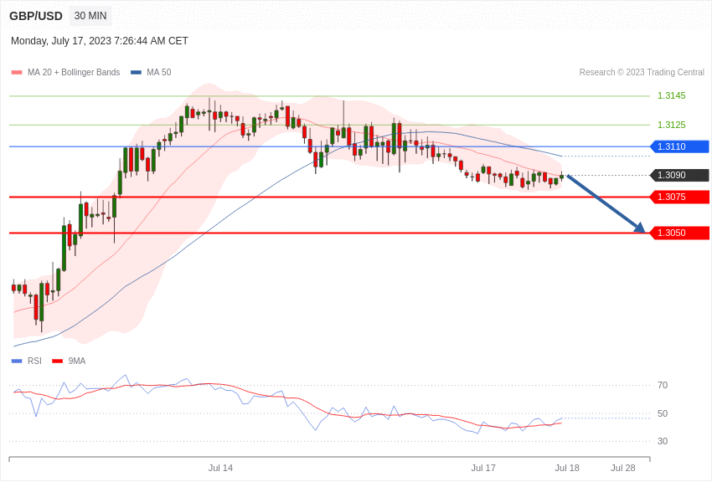Screen dimensions: 712x482
Task: Click the black 1.3090 current price tag
Action: 679,175
